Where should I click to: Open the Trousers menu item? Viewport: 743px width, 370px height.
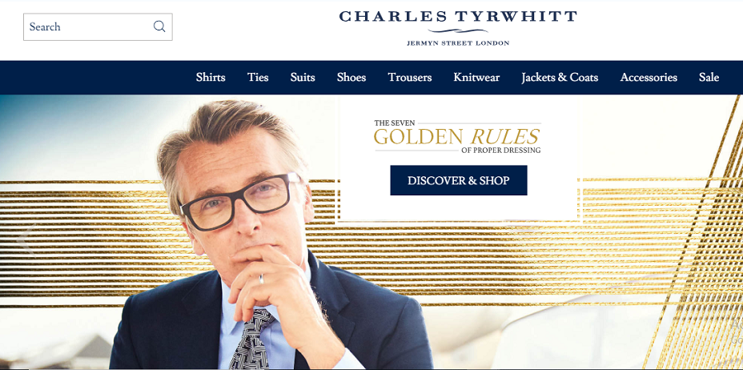409,77
